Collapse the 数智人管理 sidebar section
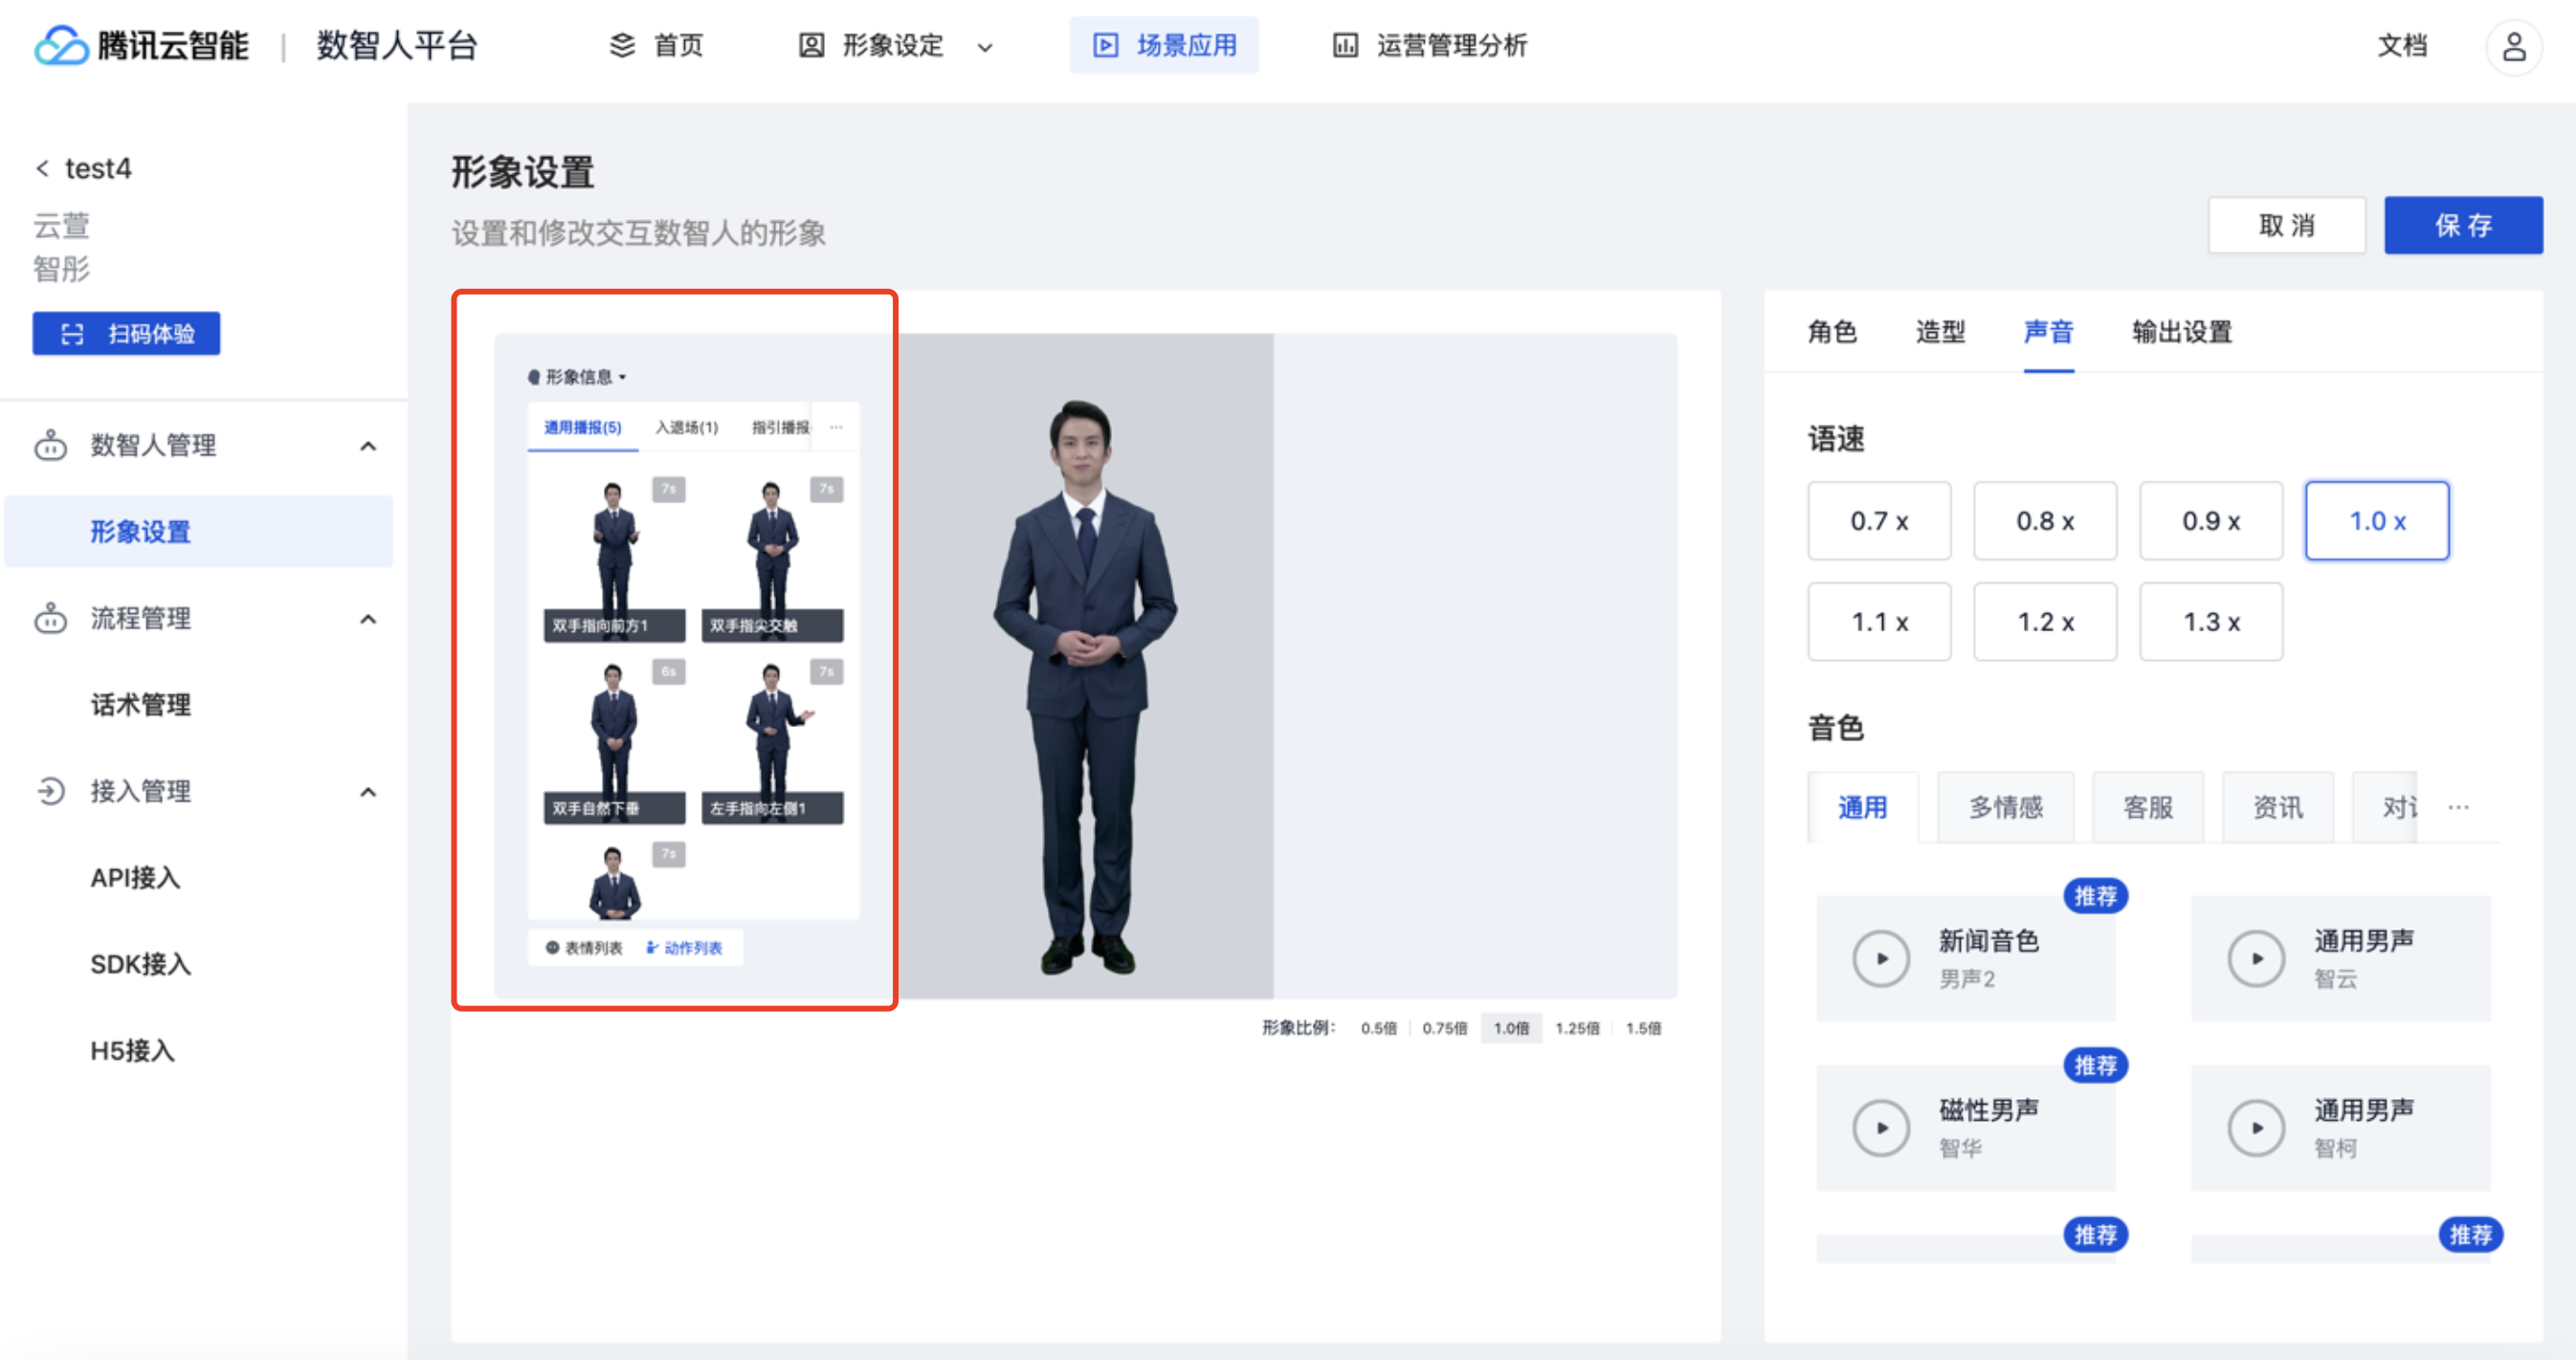 tap(368, 446)
